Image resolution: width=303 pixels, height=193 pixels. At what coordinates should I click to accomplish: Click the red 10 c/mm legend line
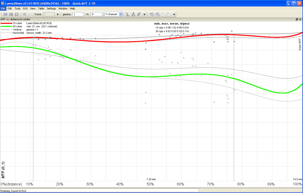(6, 23)
